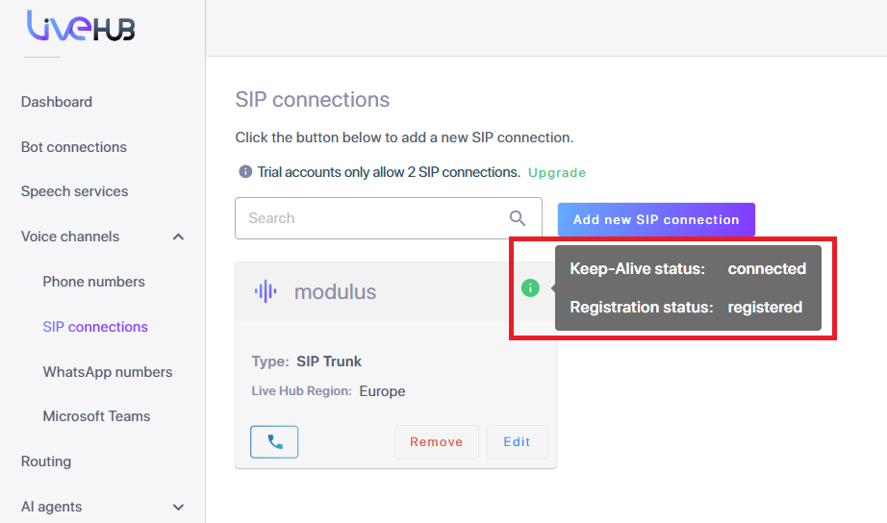Expand the AI agents section
The width and height of the screenshot is (887, 523).
pyautogui.click(x=178, y=507)
